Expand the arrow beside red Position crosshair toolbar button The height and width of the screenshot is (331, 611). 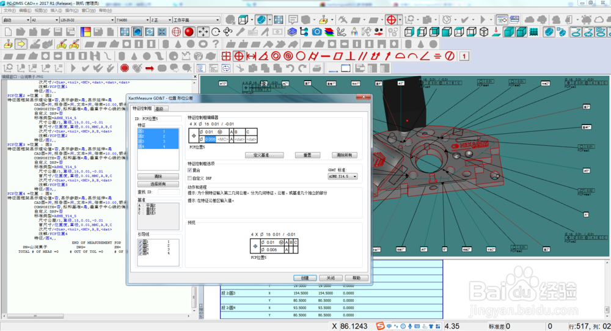(x=400, y=20)
